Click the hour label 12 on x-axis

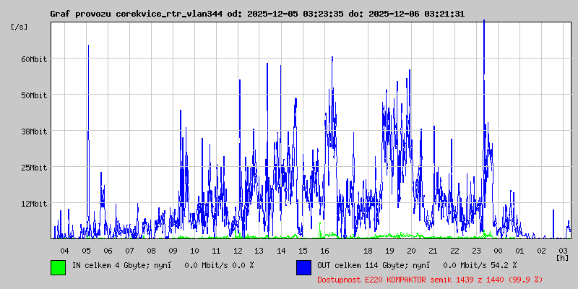[238, 251]
